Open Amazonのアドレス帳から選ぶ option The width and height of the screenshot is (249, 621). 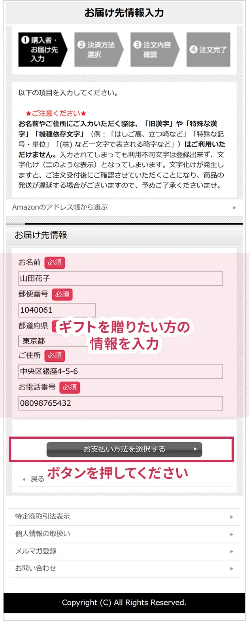[x=124, y=207]
